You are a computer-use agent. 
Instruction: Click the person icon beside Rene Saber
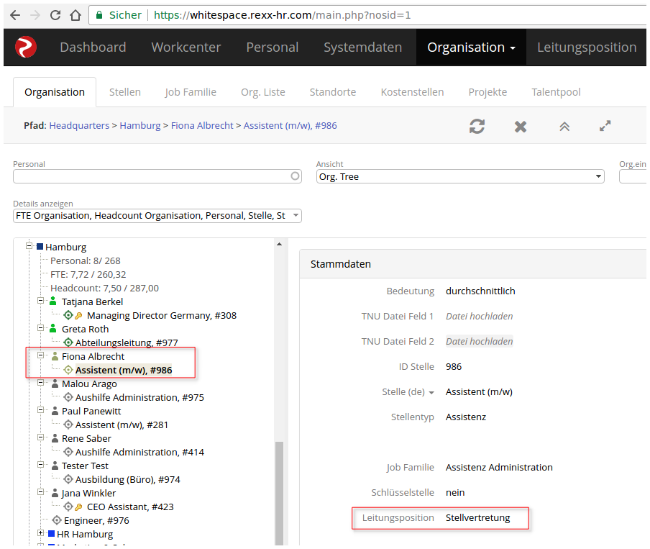click(55, 438)
